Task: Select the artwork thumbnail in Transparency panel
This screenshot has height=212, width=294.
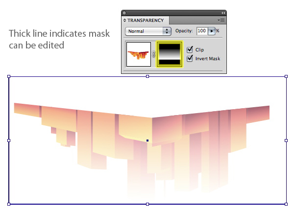Action: coord(139,54)
